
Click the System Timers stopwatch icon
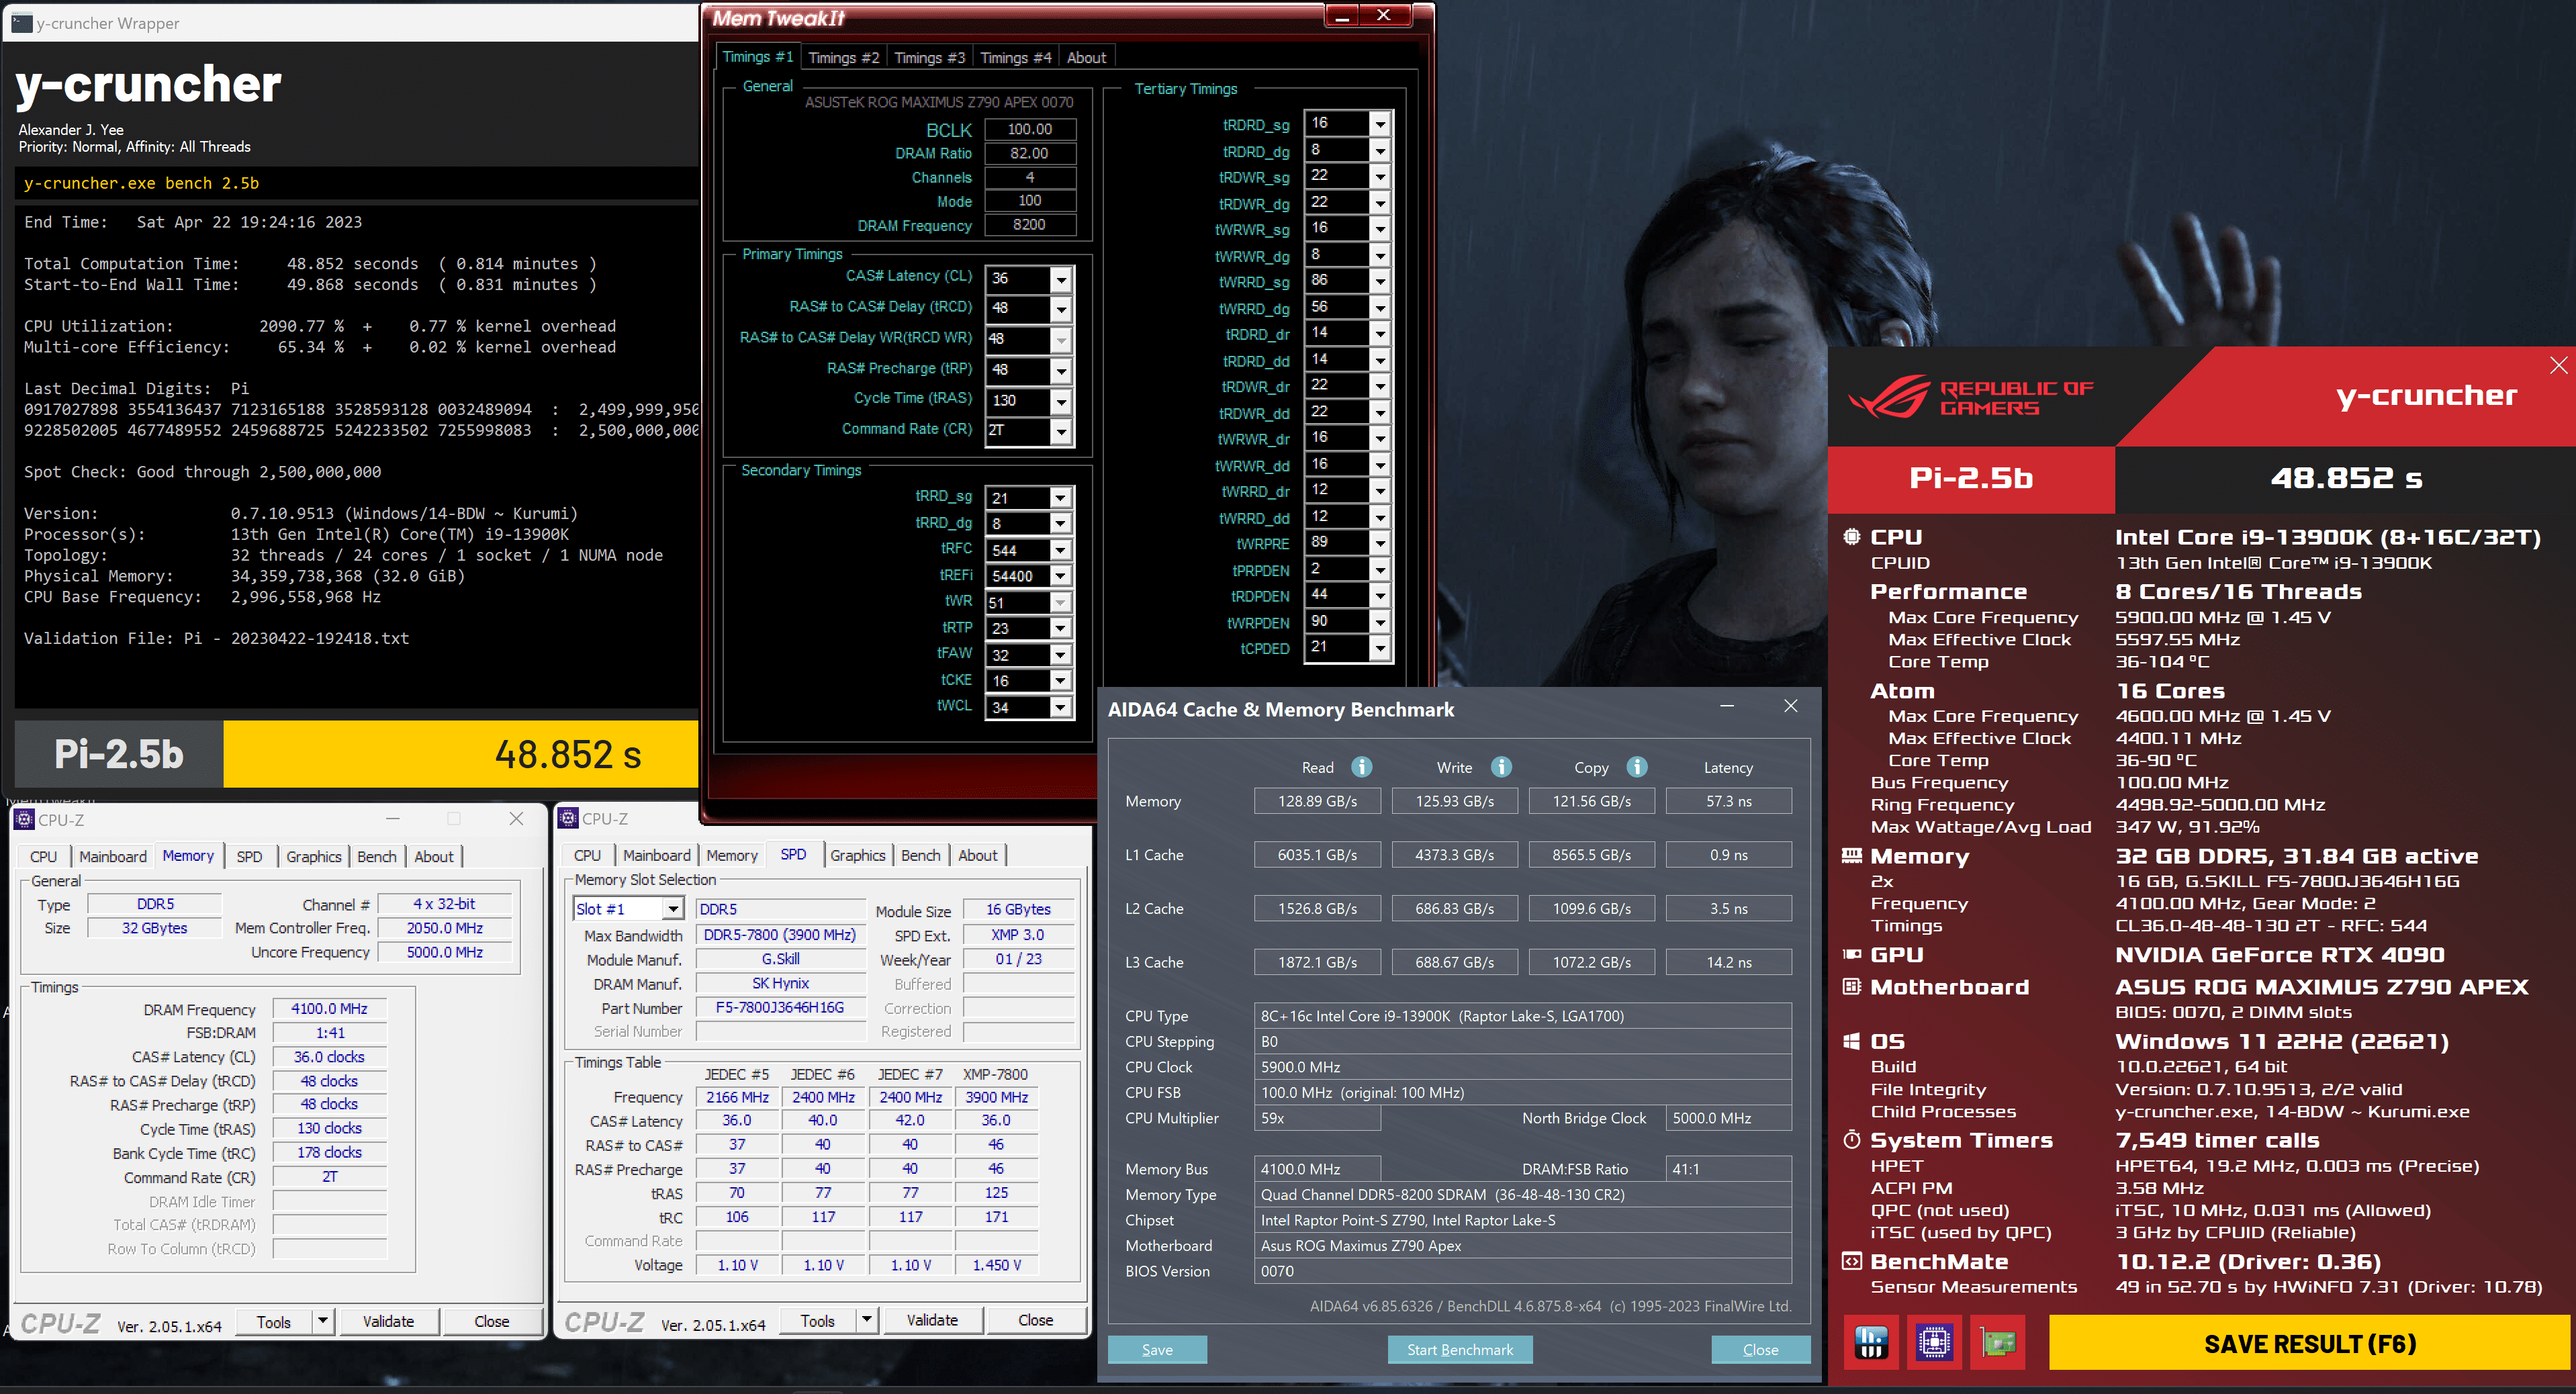point(1852,1140)
